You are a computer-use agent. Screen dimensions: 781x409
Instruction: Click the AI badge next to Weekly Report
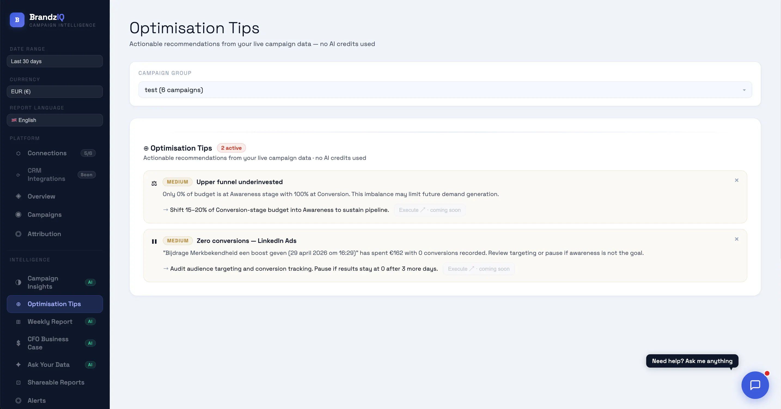click(x=90, y=322)
